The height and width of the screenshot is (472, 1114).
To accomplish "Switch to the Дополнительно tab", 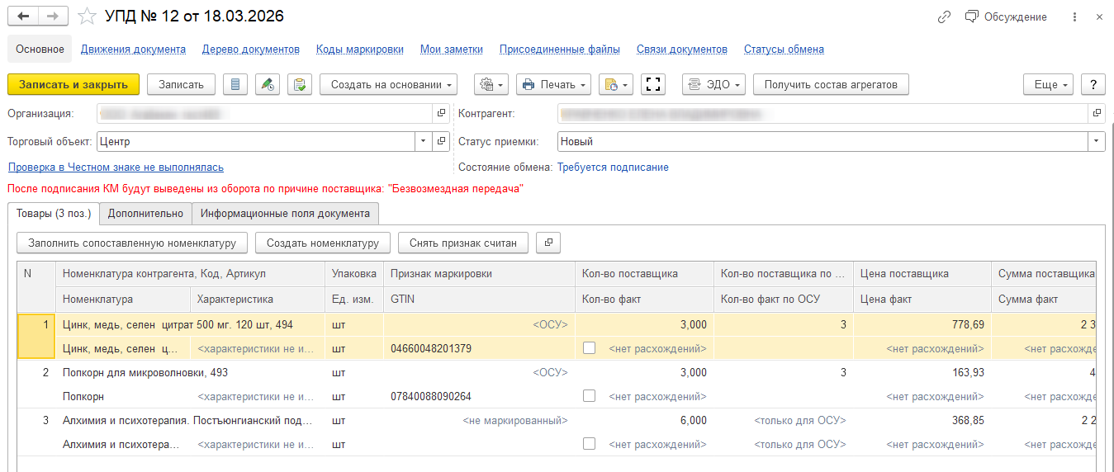I will (x=145, y=214).
